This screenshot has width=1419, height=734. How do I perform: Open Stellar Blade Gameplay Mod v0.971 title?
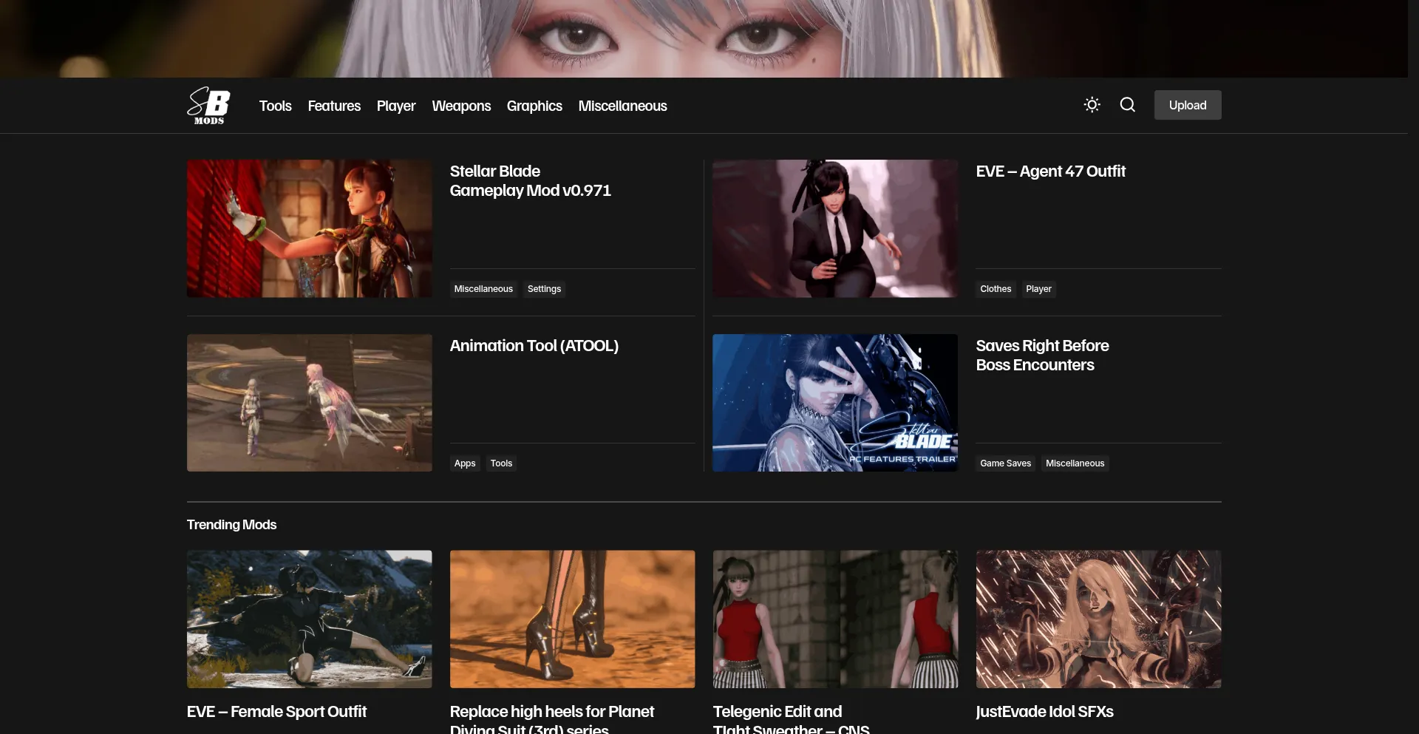tap(530, 181)
